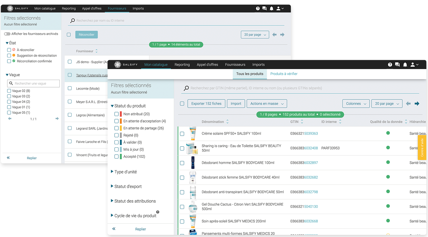
Task: Click the help icon in the front window header
Action: coord(390,64)
